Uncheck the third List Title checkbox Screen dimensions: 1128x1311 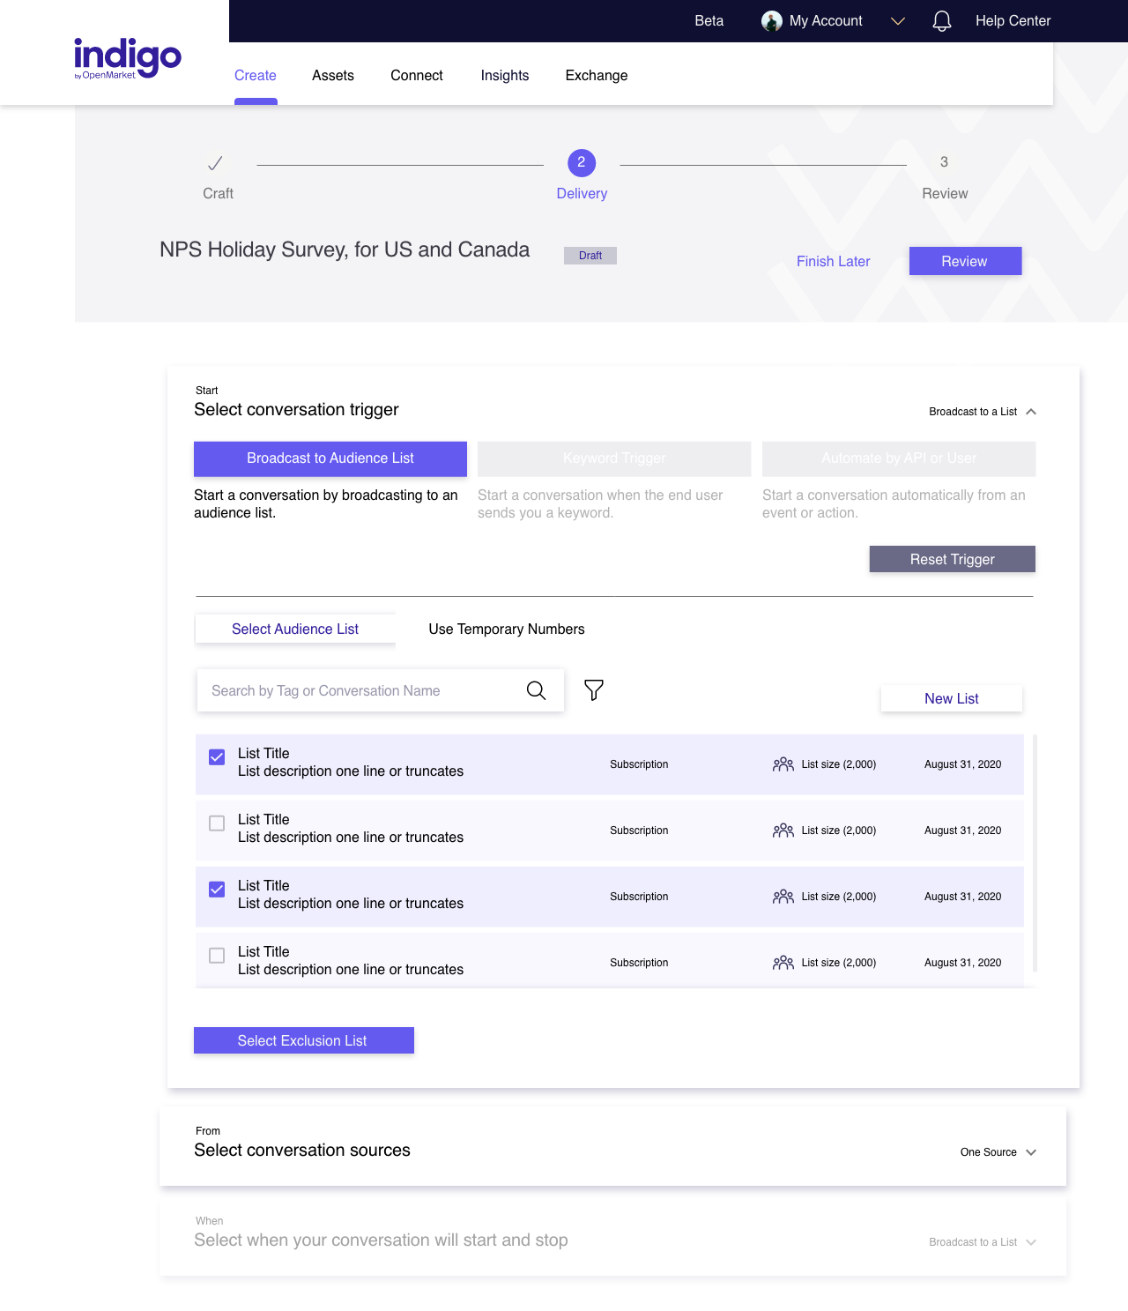[217, 890]
